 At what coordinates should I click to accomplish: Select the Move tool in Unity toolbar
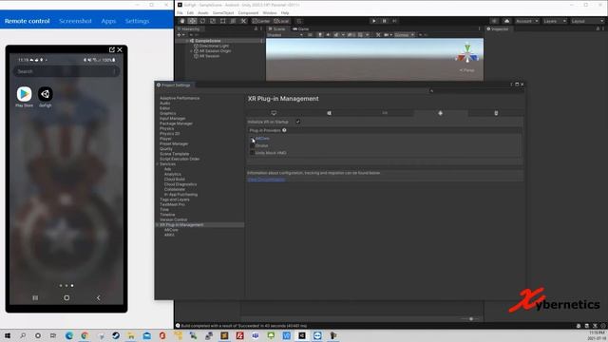[192, 21]
